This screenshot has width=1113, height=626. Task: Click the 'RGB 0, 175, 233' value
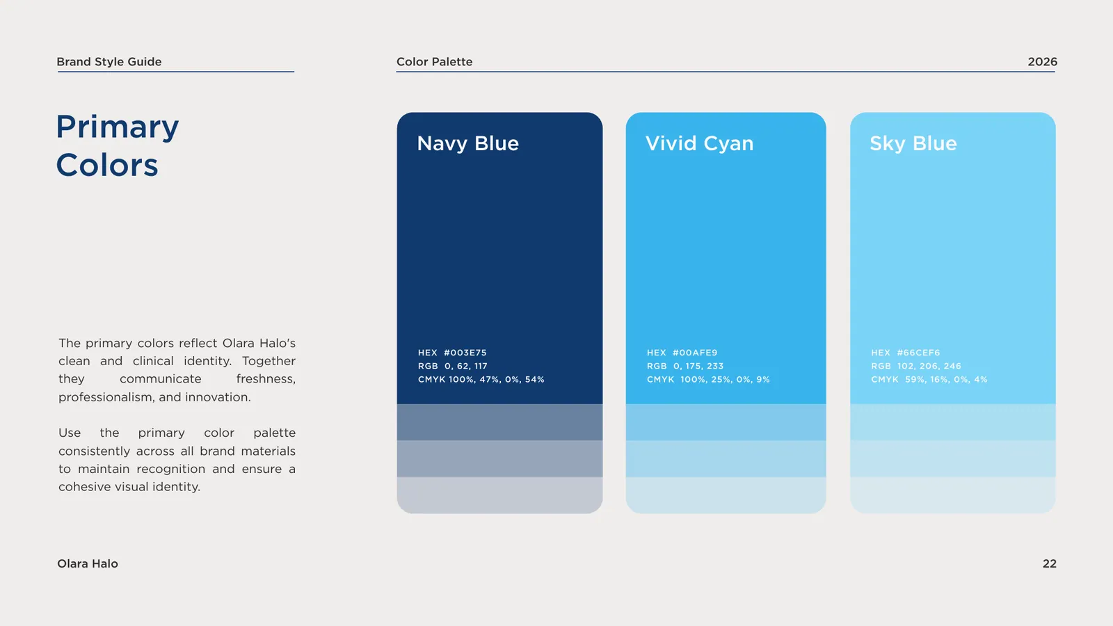(685, 366)
